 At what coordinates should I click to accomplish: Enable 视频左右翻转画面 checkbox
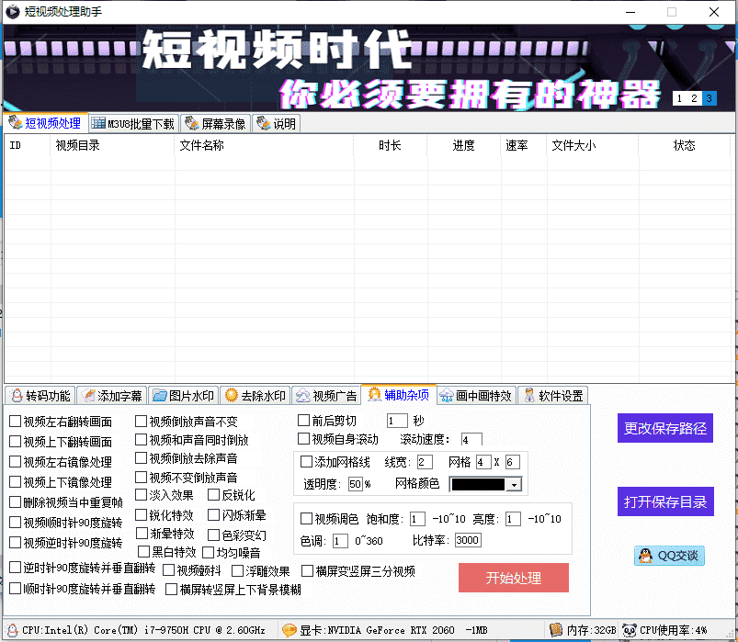pos(15,421)
